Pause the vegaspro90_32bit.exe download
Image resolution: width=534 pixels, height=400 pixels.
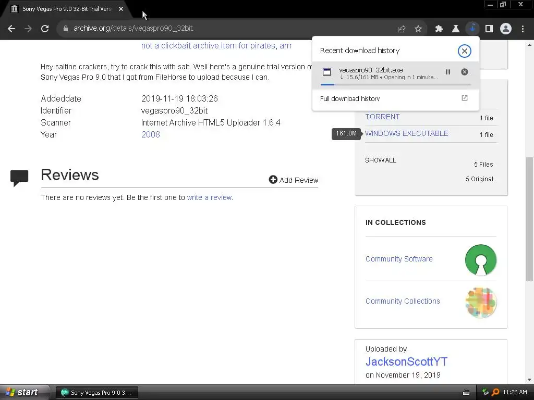click(x=448, y=72)
